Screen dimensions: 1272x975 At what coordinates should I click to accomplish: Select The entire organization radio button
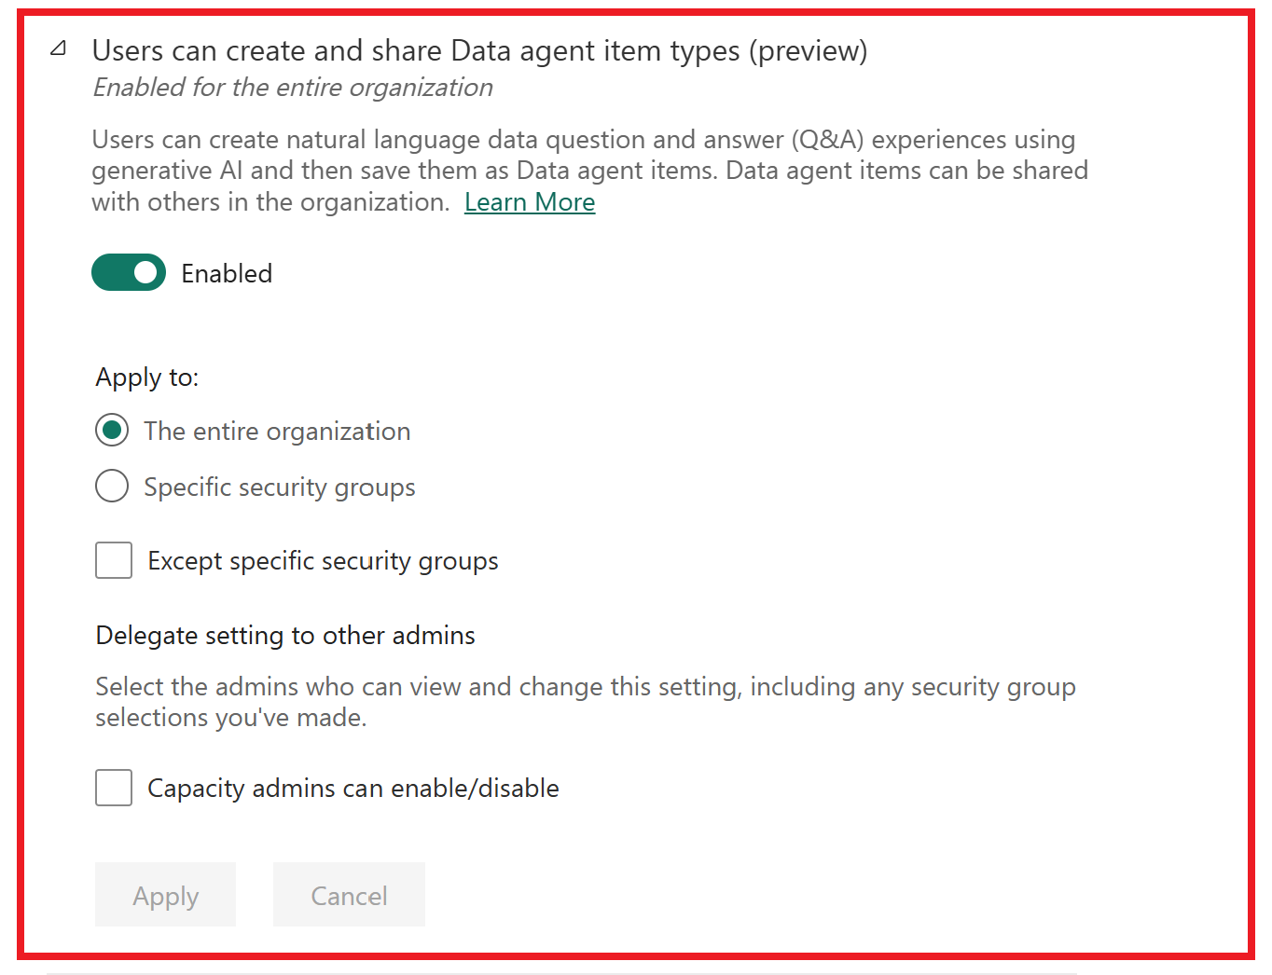pyautogui.click(x=112, y=430)
